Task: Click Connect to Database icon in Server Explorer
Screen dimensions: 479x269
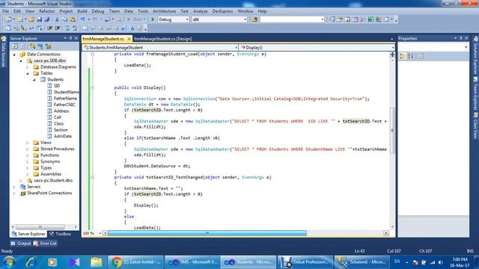Action: (33, 46)
